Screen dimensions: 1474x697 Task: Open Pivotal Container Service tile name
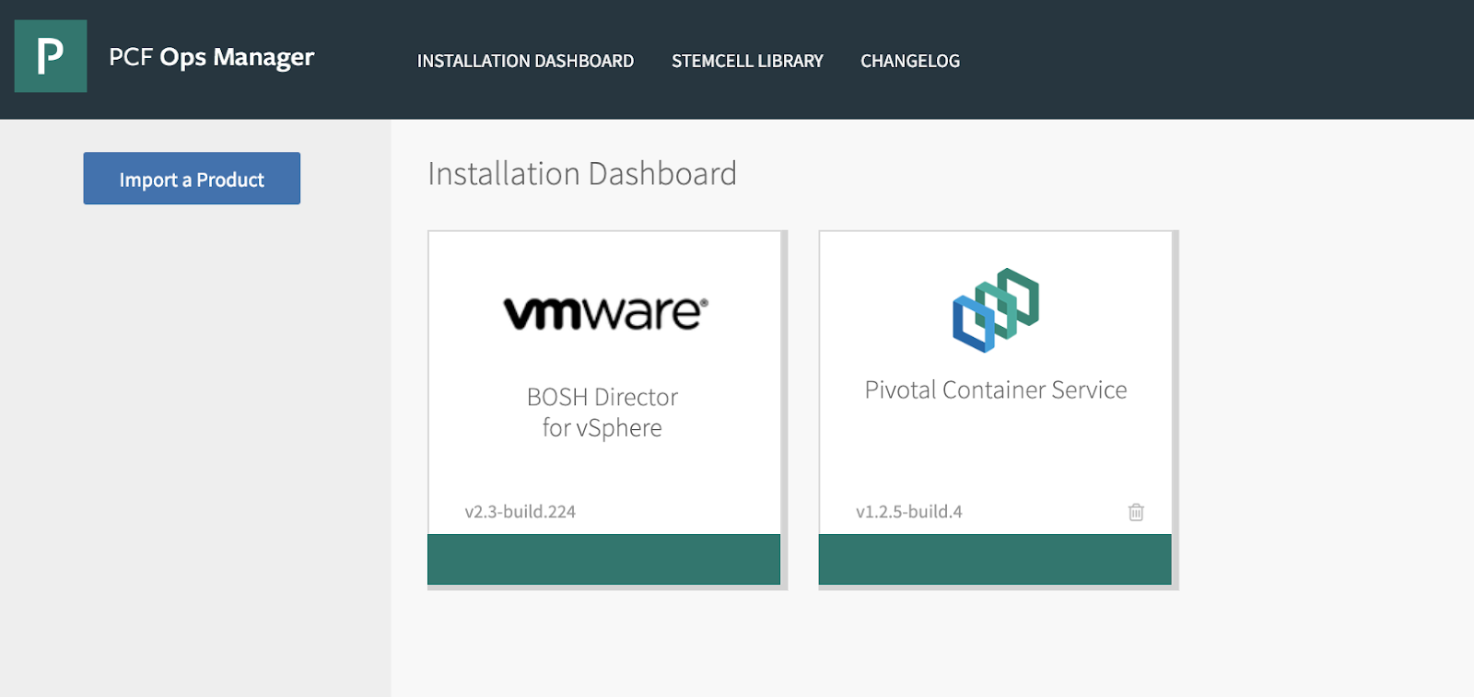[x=996, y=390]
